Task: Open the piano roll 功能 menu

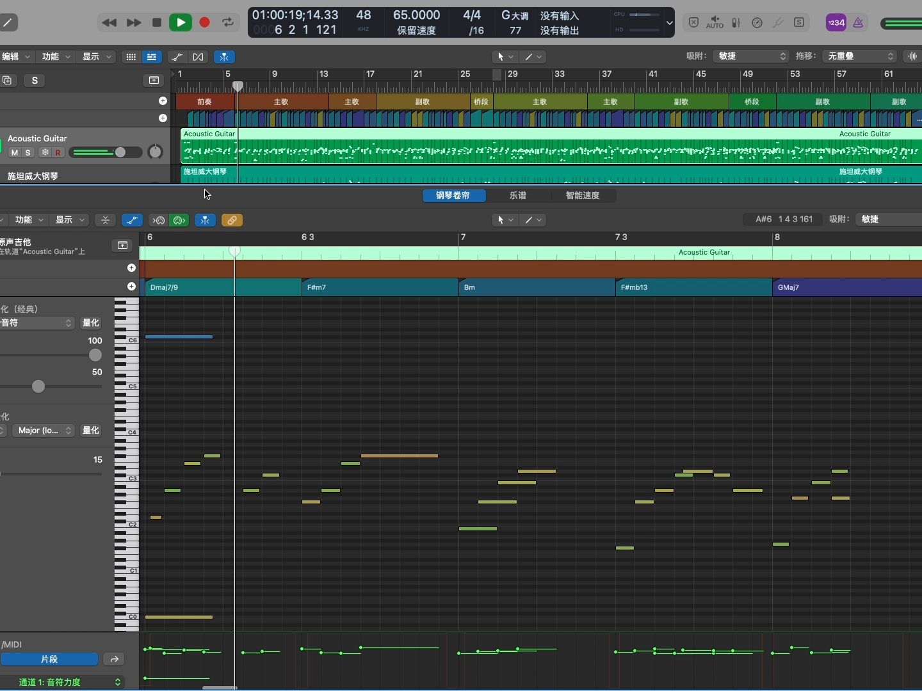Action: click(28, 220)
